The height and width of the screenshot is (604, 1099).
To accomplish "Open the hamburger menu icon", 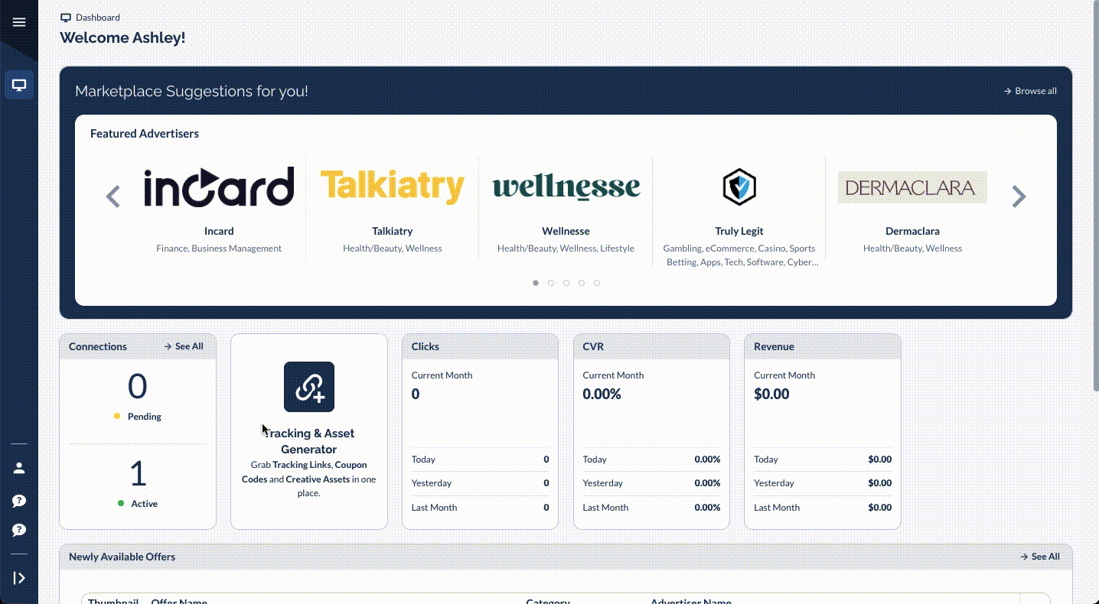I will point(19,22).
